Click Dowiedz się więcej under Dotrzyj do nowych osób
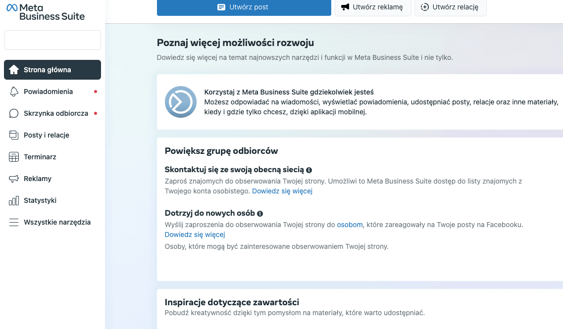 tap(195, 235)
